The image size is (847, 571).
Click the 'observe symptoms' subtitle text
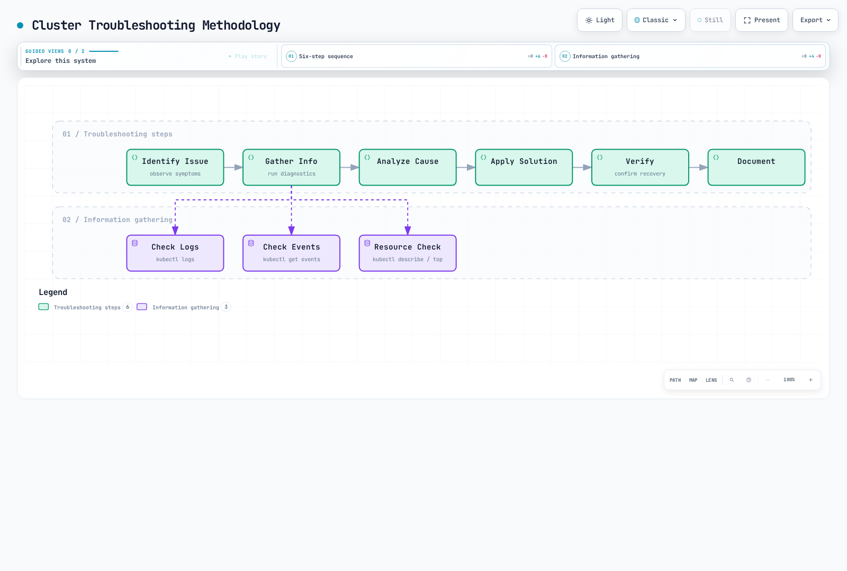coord(175,174)
